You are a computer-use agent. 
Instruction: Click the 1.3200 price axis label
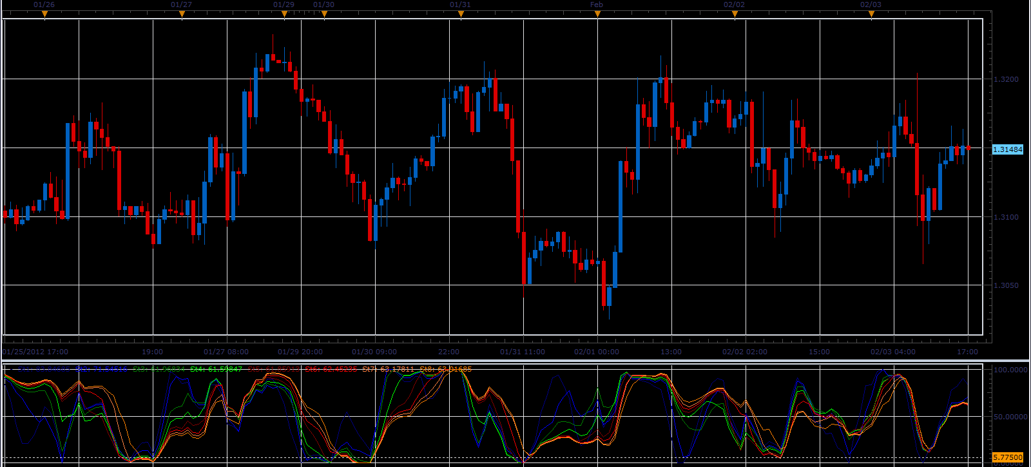(x=1007, y=80)
